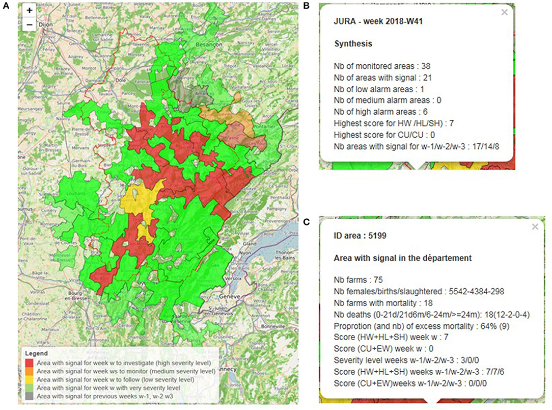Close the ID area 5199 popup
This screenshot has height=410, width=552.
click(x=535, y=227)
